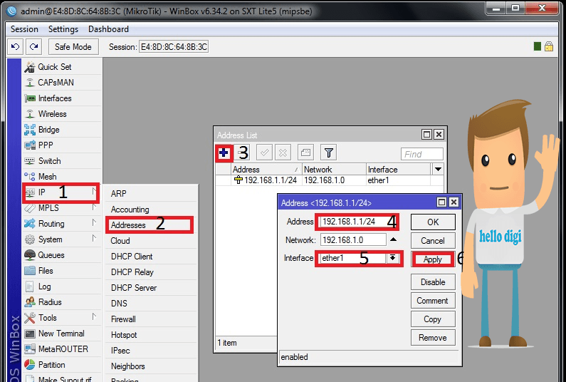Expand the IP submenu
566x382 pixels.
tap(62, 192)
